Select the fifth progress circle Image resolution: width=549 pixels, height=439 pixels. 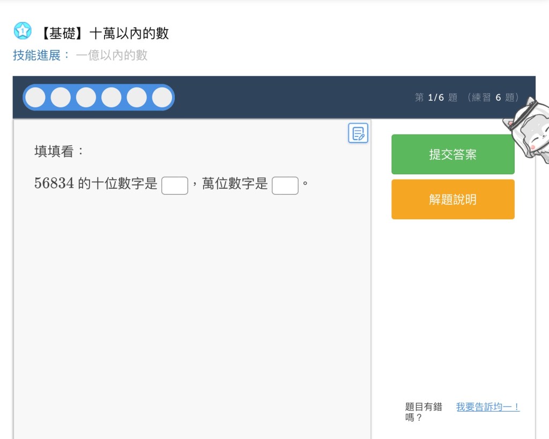pos(137,98)
